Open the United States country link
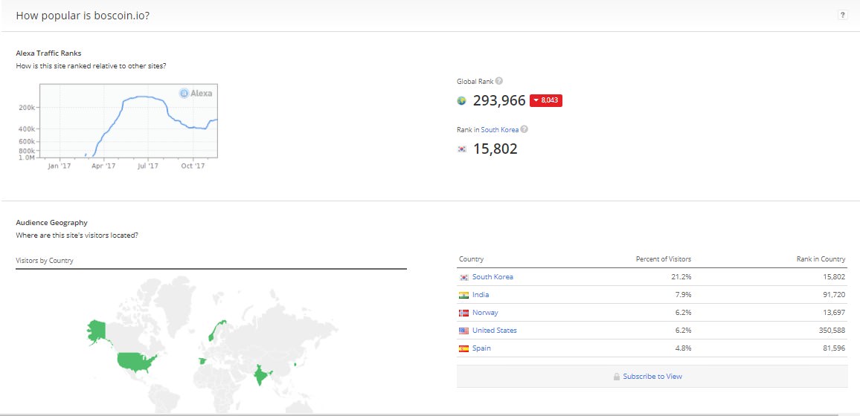The width and height of the screenshot is (860, 416). click(x=494, y=330)
